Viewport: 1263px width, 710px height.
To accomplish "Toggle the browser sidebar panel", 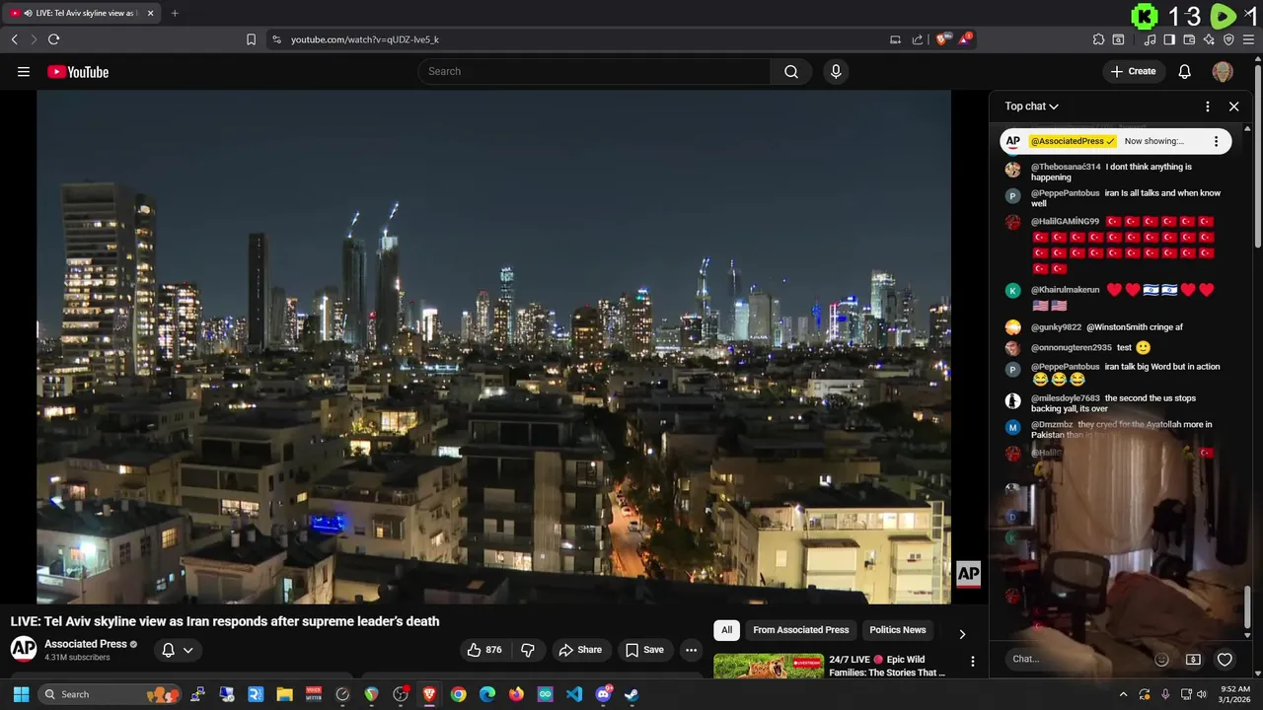I will pyautogui.click(x=1169, y=39).
